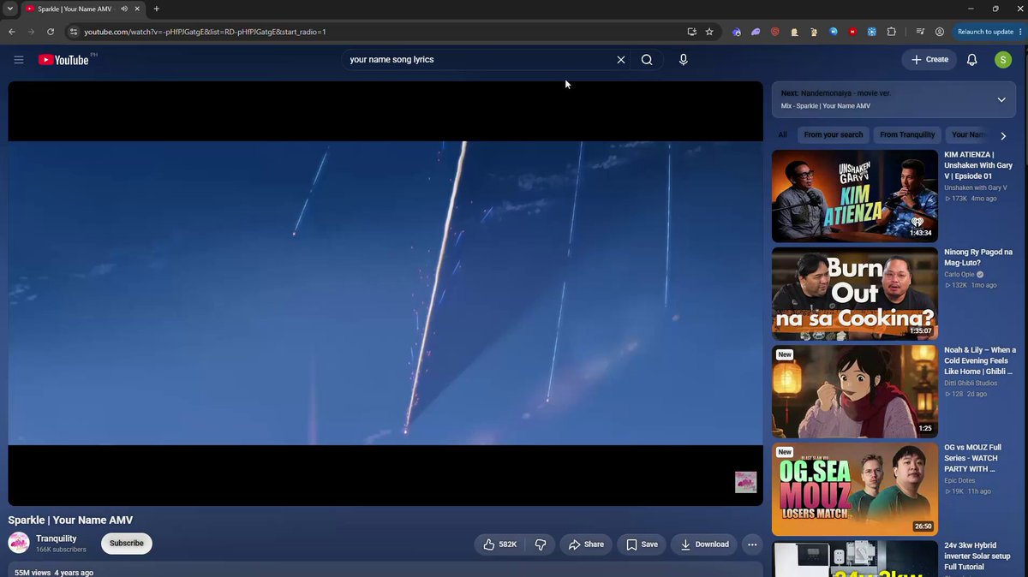1028x577 pixels.
Task: Go back to the previous page
Action: click(x=12, y=32)
